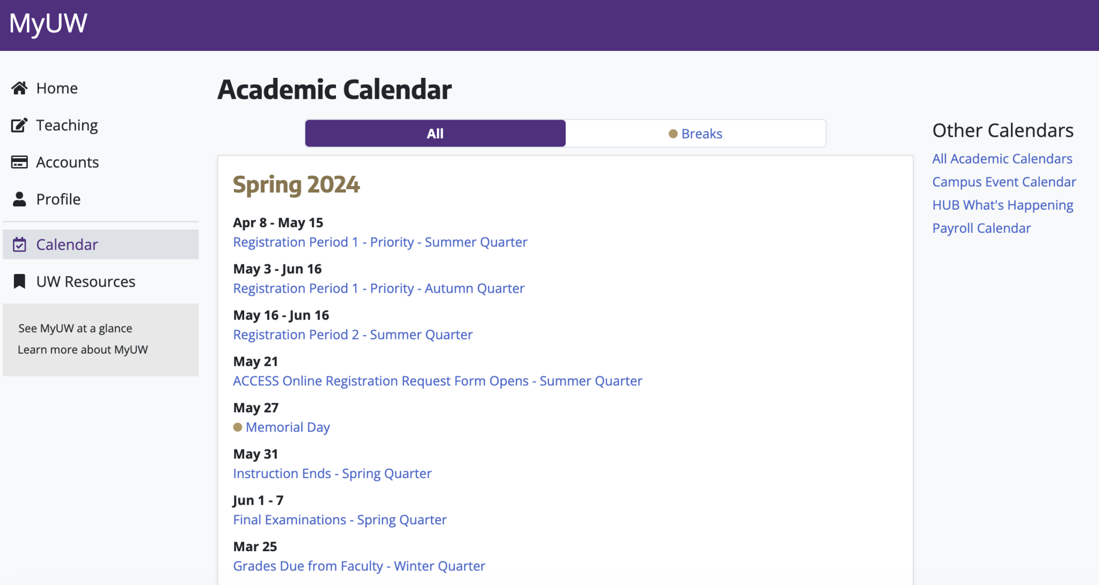Open Final Examinations Spring Quarter link
Image resolution: width=1099 pixels, height=585 pixels.
click(340, 520)
